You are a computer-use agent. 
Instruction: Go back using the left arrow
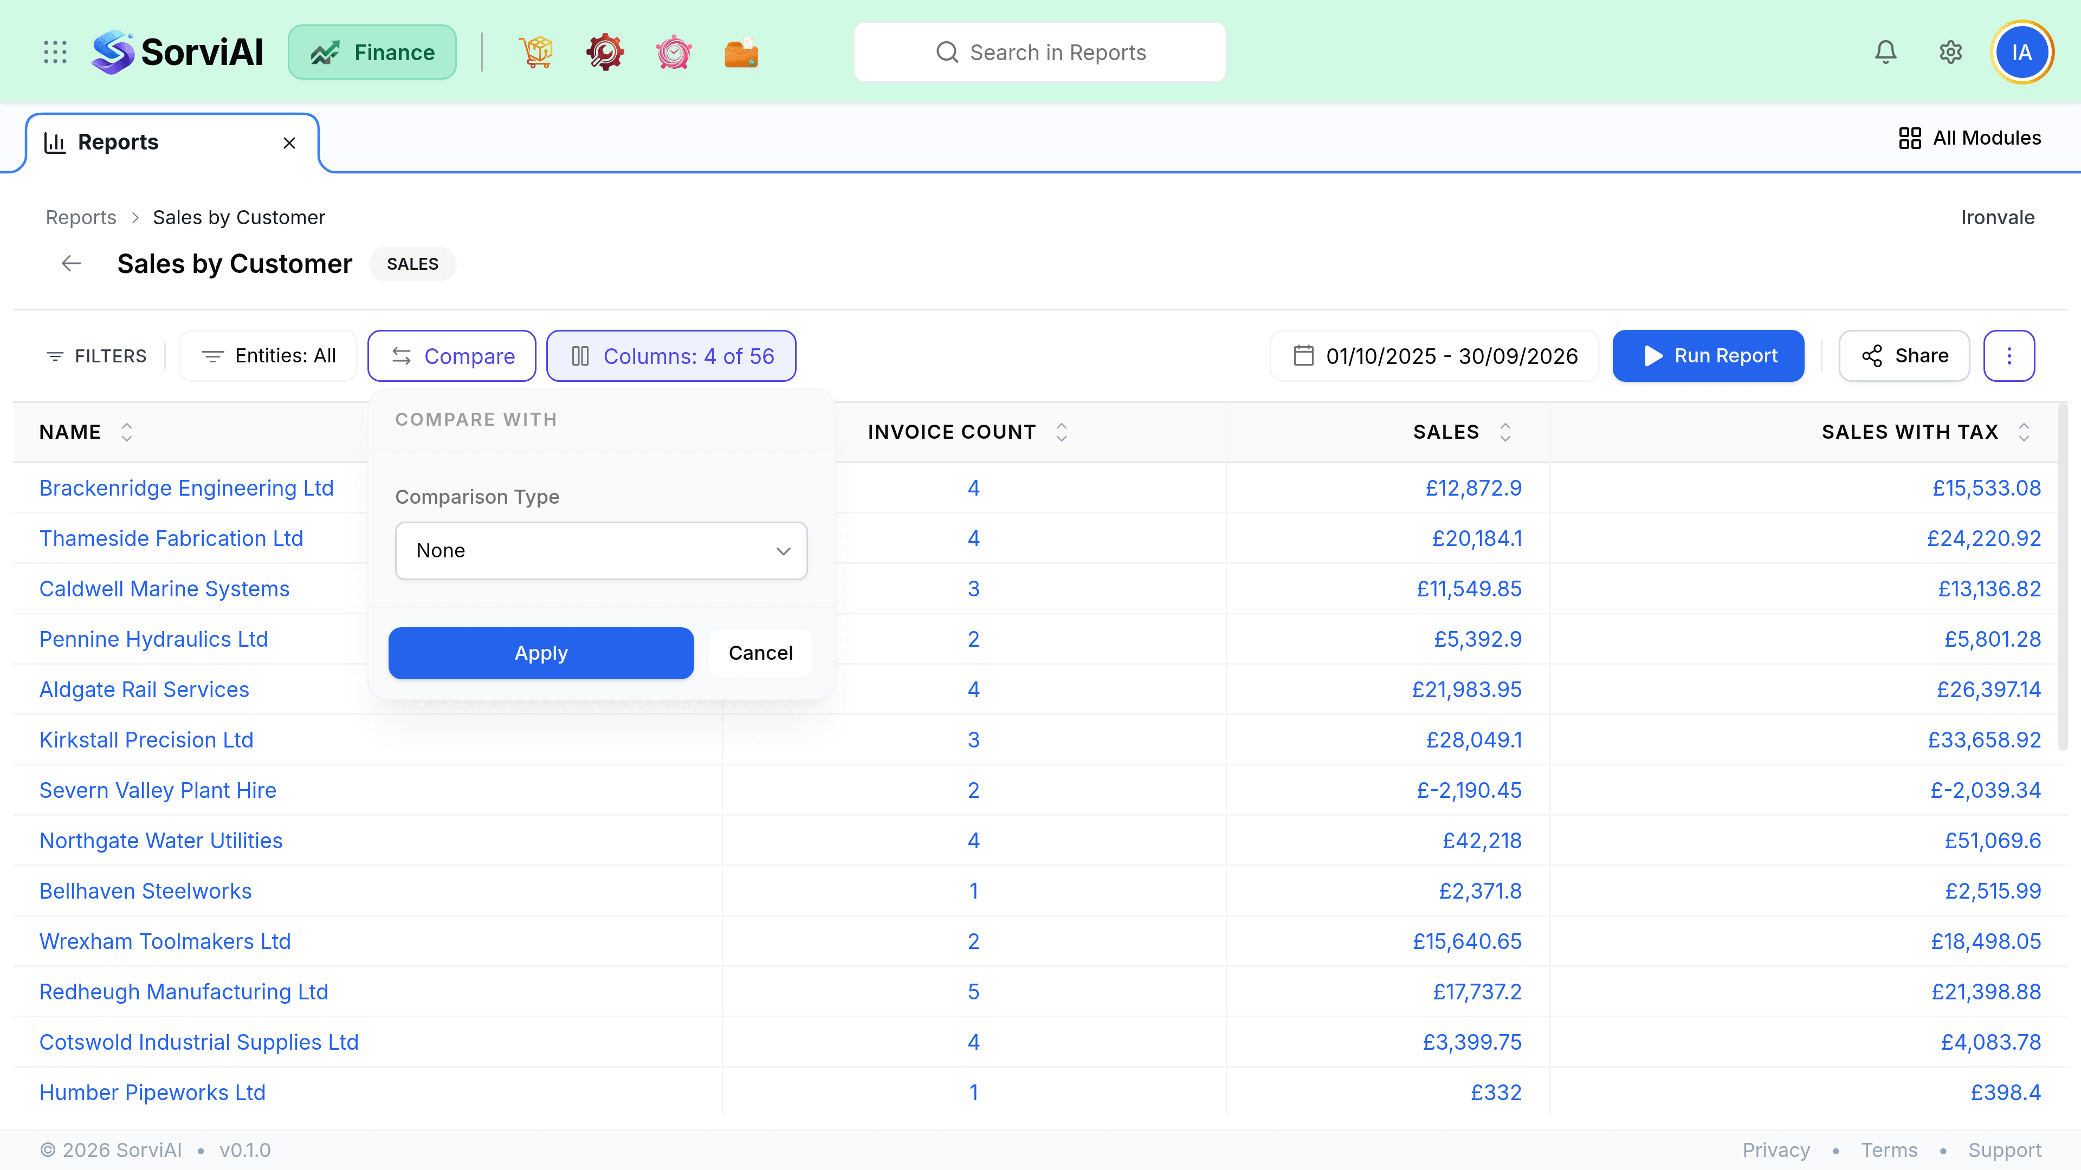(x=72, y=264)
